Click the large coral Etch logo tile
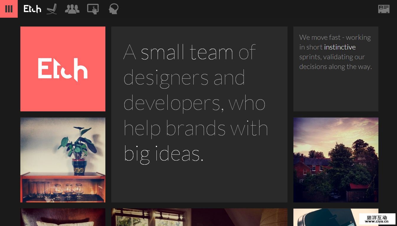 63,69
